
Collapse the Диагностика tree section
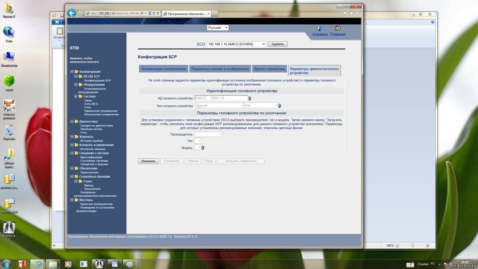pos(72,122)
